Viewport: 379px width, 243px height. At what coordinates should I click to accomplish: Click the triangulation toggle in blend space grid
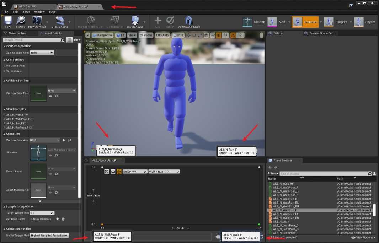pos(107,172)
